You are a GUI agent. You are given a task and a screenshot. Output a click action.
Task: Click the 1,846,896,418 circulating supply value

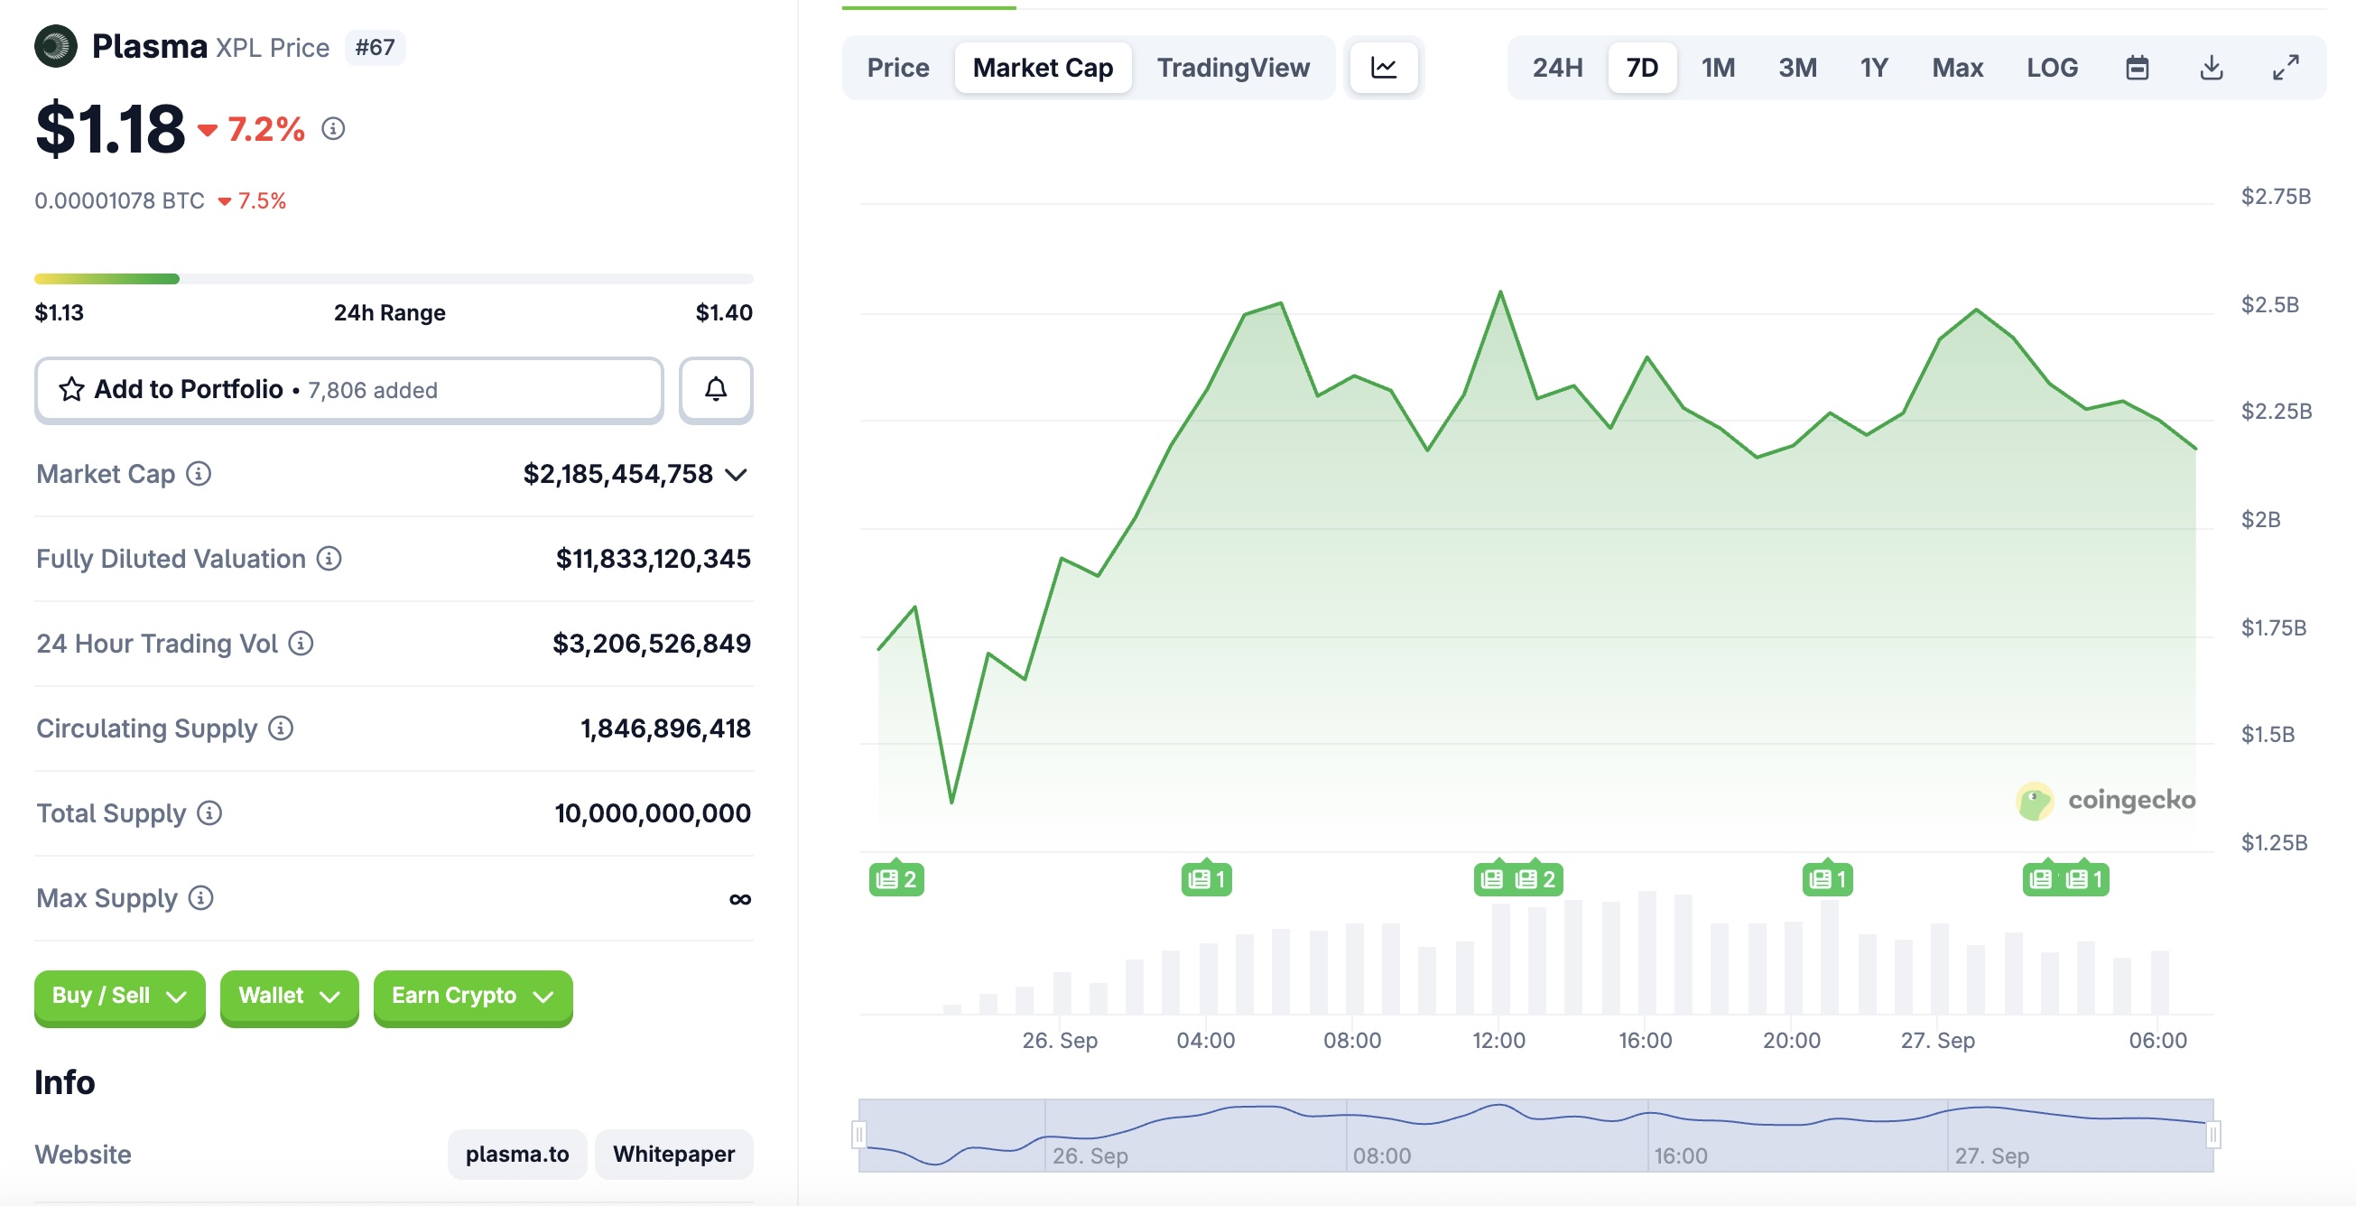[x=665, y=728]
